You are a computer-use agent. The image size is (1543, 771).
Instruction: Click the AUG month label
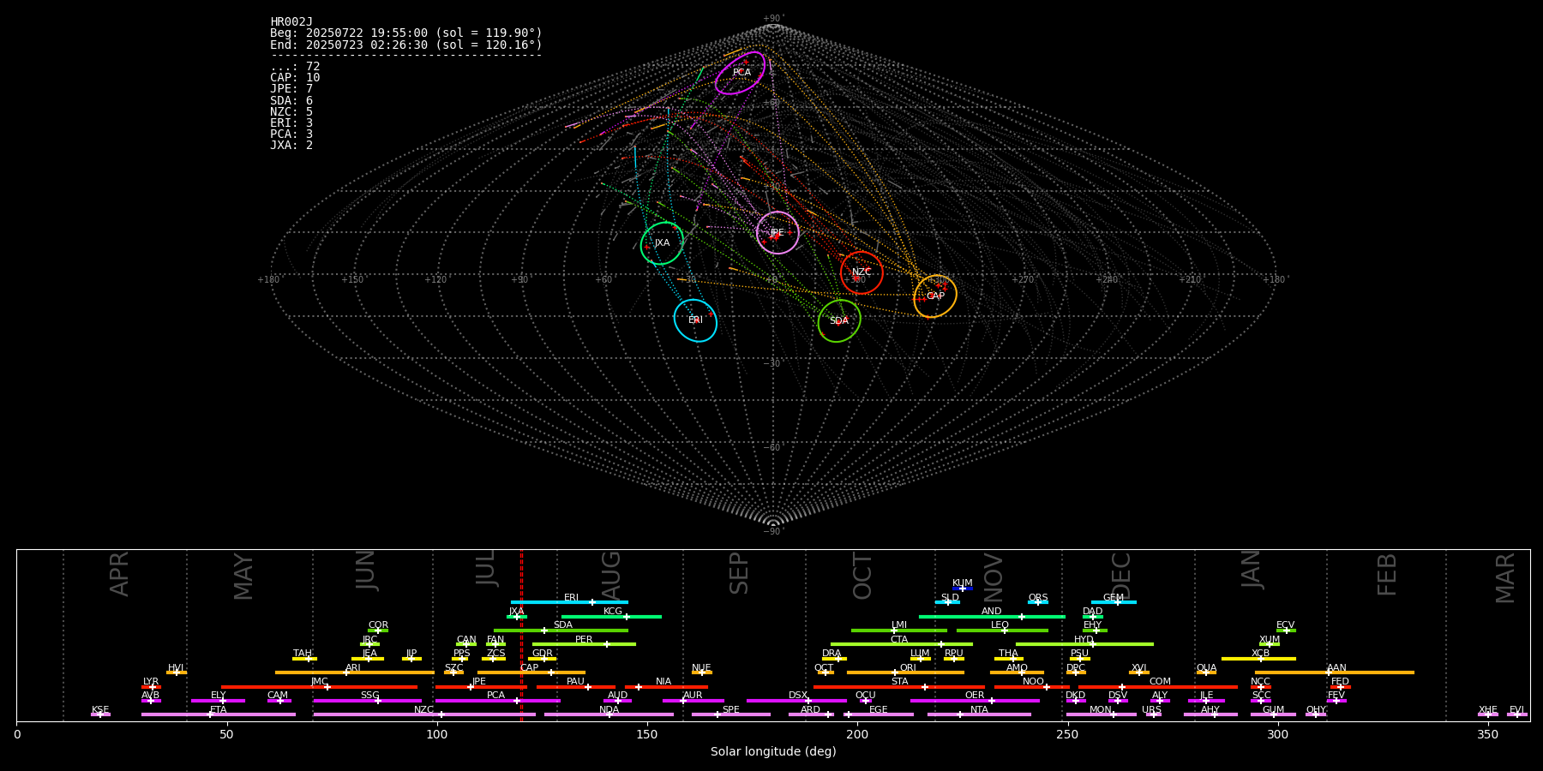(611, 574)
